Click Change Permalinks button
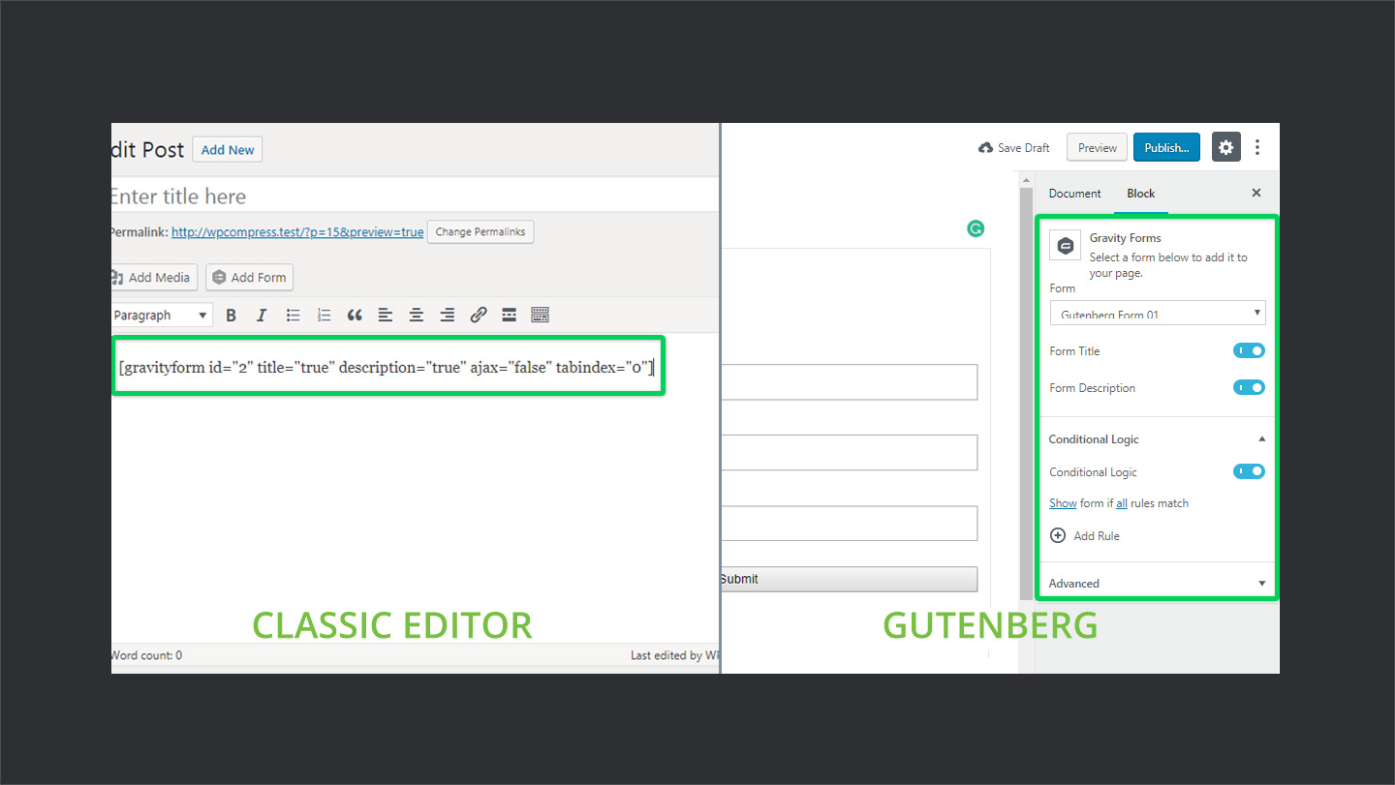1395x785 pixels. click(480, 232)
